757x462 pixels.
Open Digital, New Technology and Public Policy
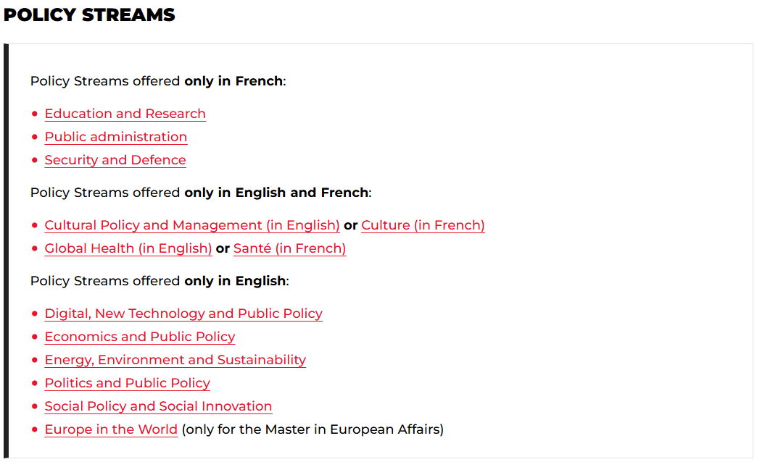coord(183,314)
